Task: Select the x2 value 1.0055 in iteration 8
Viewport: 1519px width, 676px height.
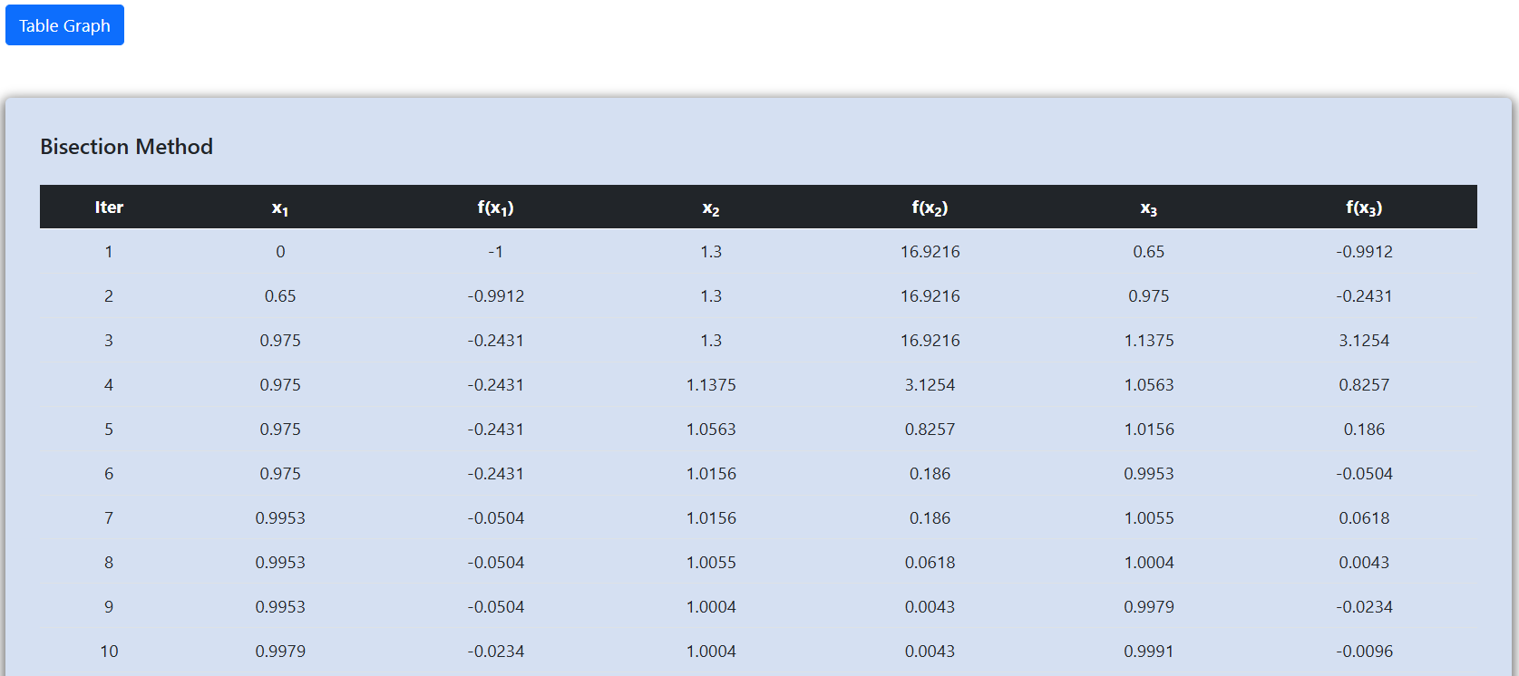Action: (711, 563)
